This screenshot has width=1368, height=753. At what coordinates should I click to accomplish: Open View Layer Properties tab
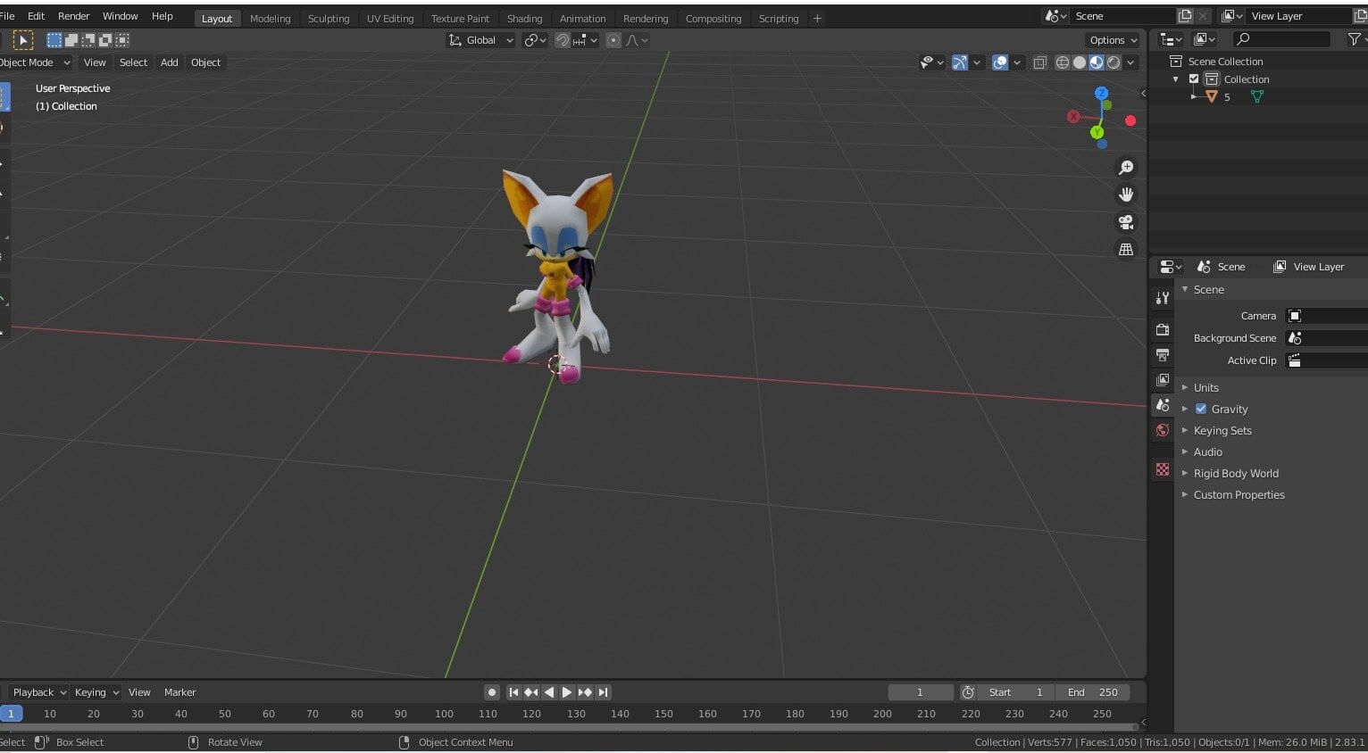(x=1162, y=380)
